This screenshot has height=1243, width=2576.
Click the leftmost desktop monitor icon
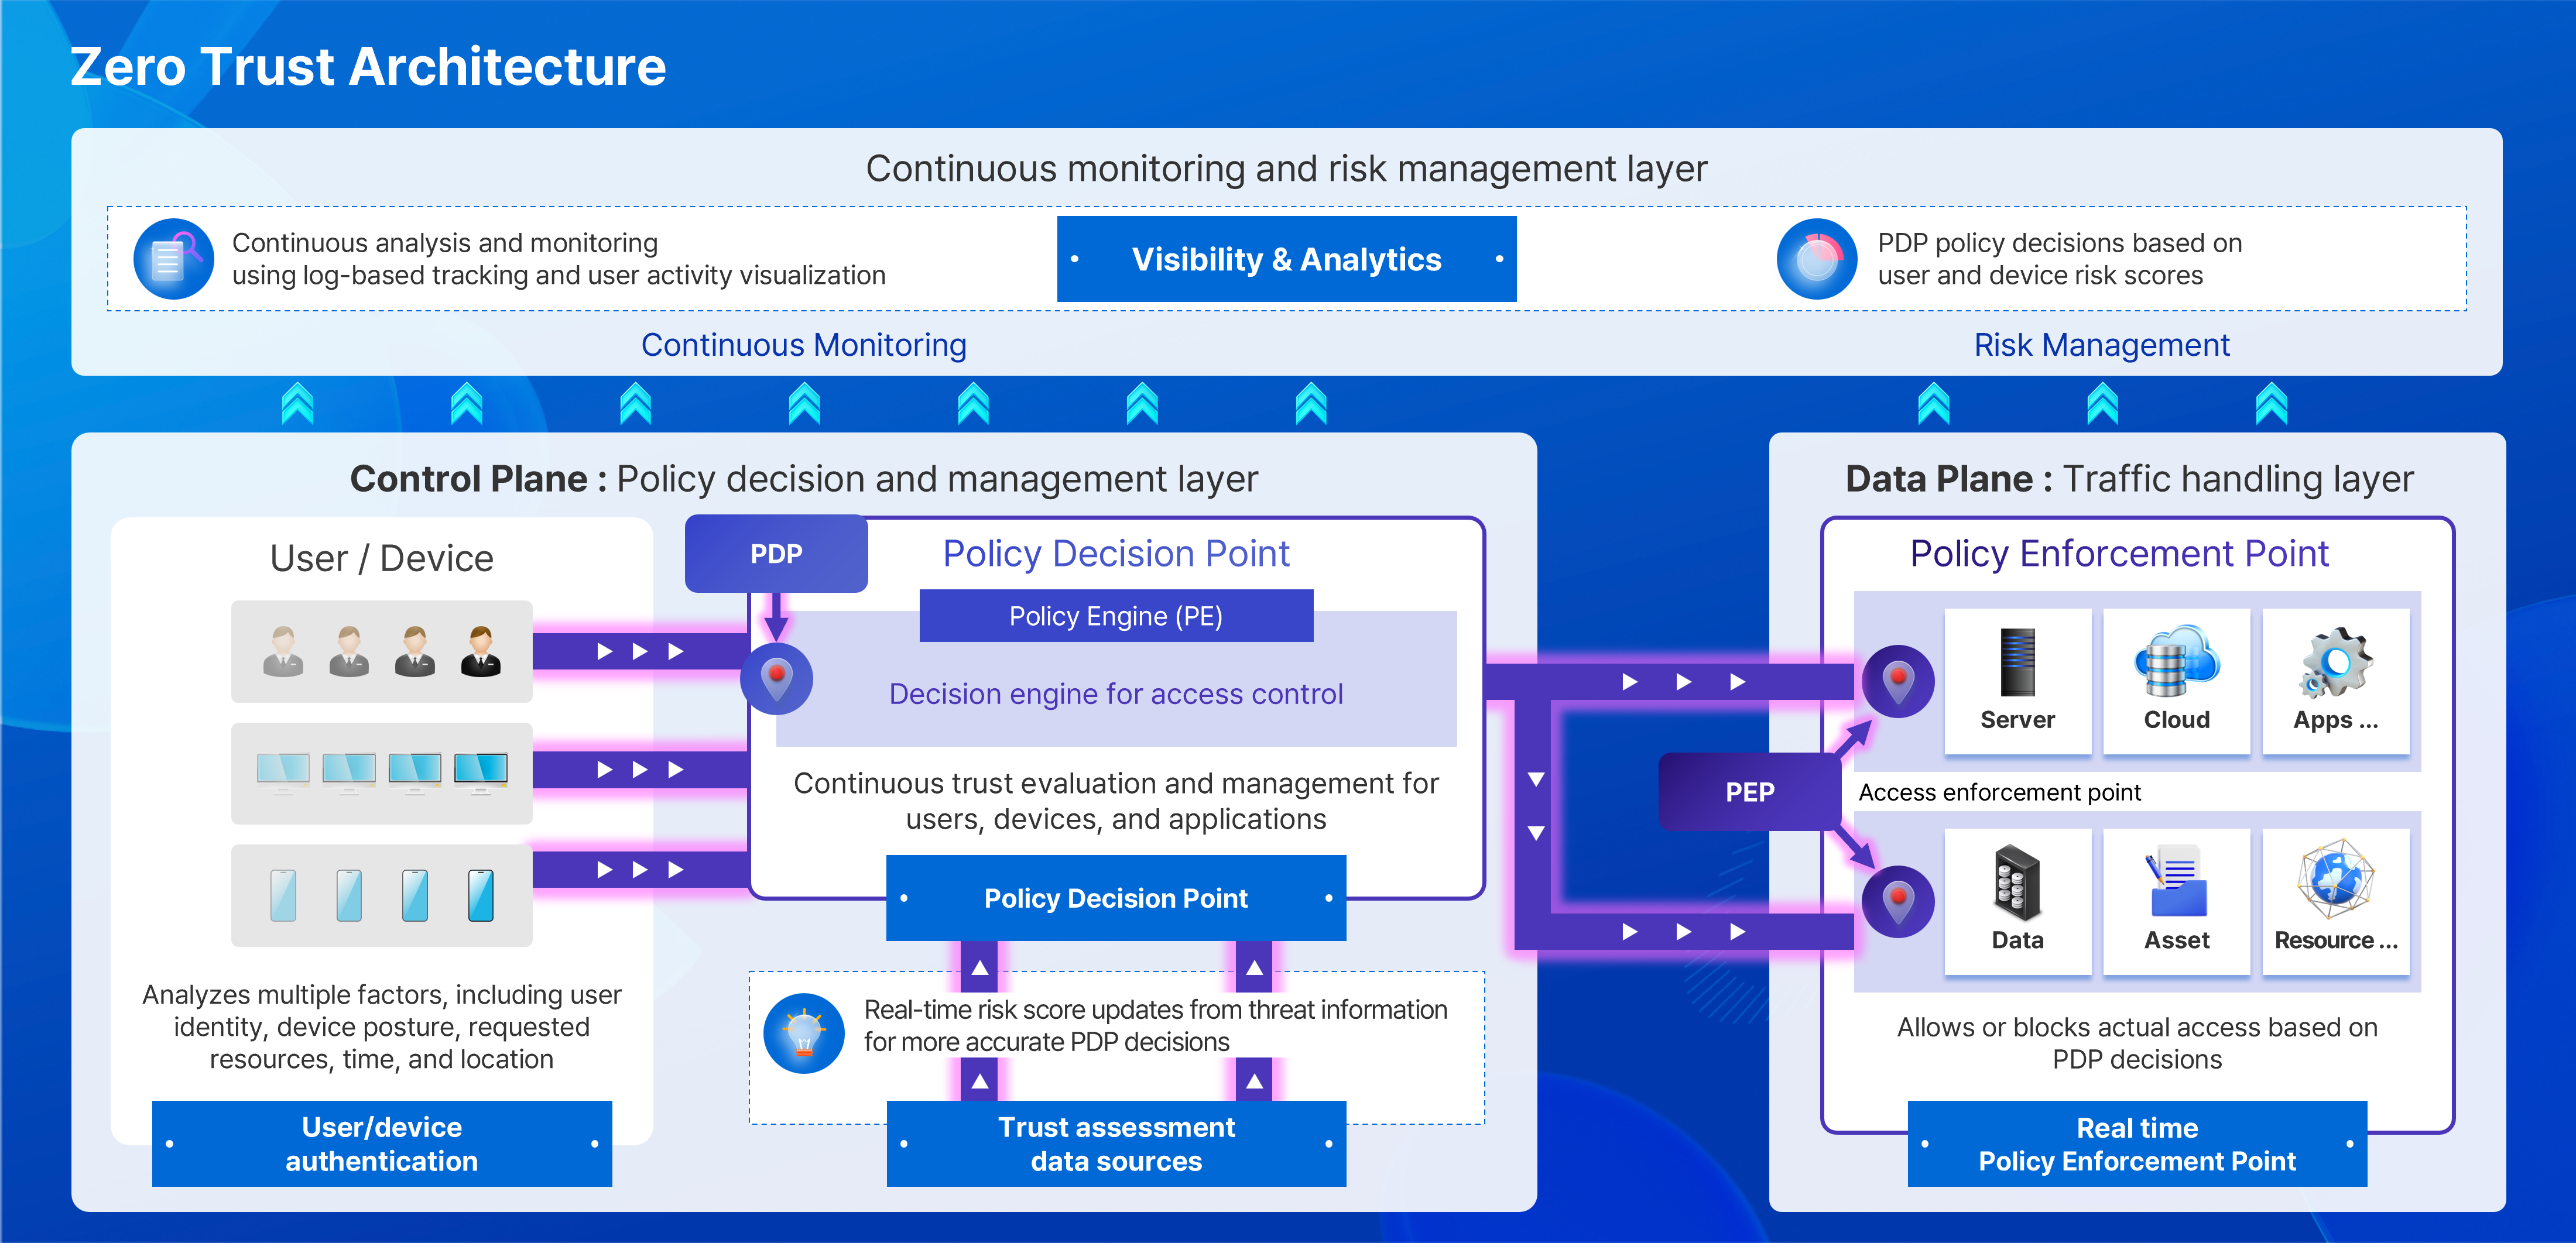pos(283,774)
